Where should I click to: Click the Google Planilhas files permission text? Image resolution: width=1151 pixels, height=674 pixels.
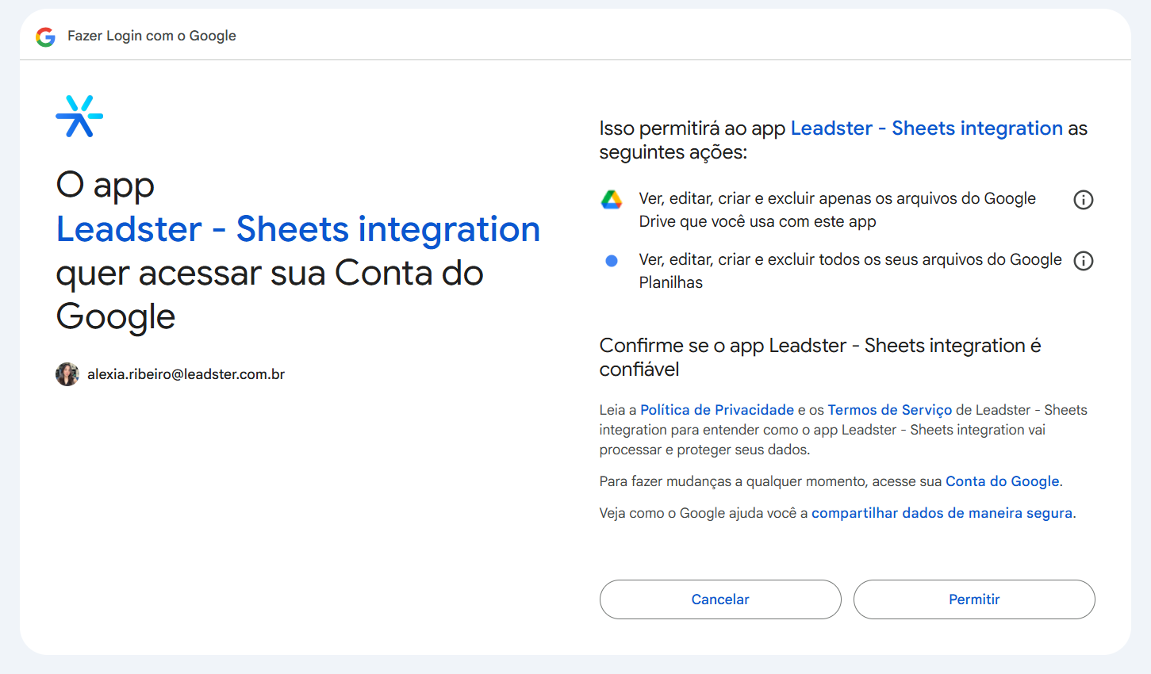click(850, 271)
